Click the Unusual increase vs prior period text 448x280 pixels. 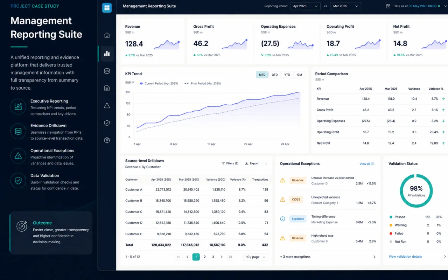(332, 178)
